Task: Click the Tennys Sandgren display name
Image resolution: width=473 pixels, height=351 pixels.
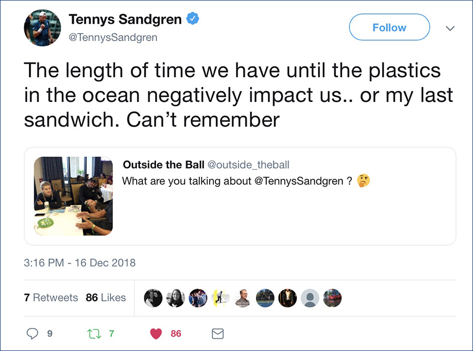Action: point(125,19)
